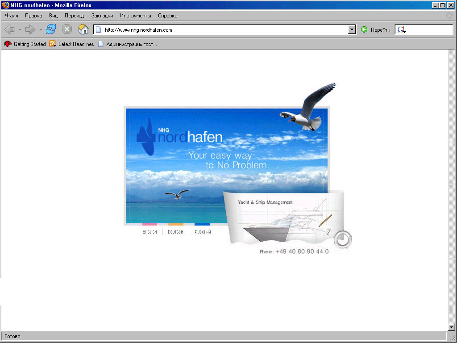Click the Готово status bar text
457x343 pixels.
click(12, 336)
